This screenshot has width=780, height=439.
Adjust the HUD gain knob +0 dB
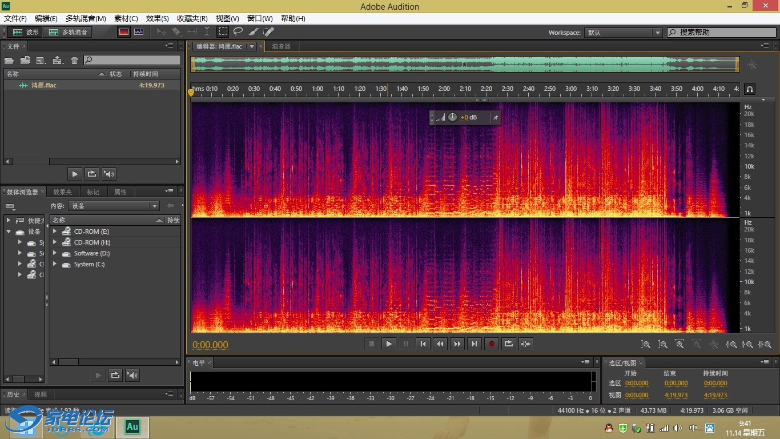452,117
